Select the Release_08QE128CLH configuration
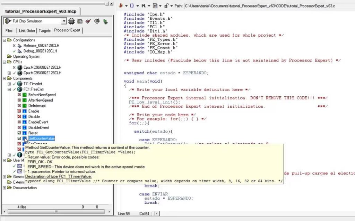Viewport: 355px width, 221px height. pos(40,46)
